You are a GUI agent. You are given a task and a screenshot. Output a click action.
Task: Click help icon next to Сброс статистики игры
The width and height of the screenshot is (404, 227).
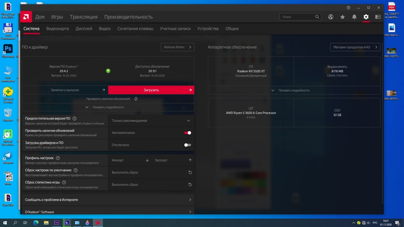[x=64, y=183]
